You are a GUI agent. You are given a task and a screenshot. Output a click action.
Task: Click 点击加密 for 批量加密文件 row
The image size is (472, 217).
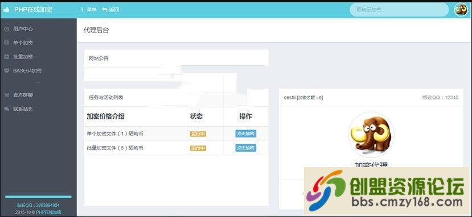pos(245,148)
